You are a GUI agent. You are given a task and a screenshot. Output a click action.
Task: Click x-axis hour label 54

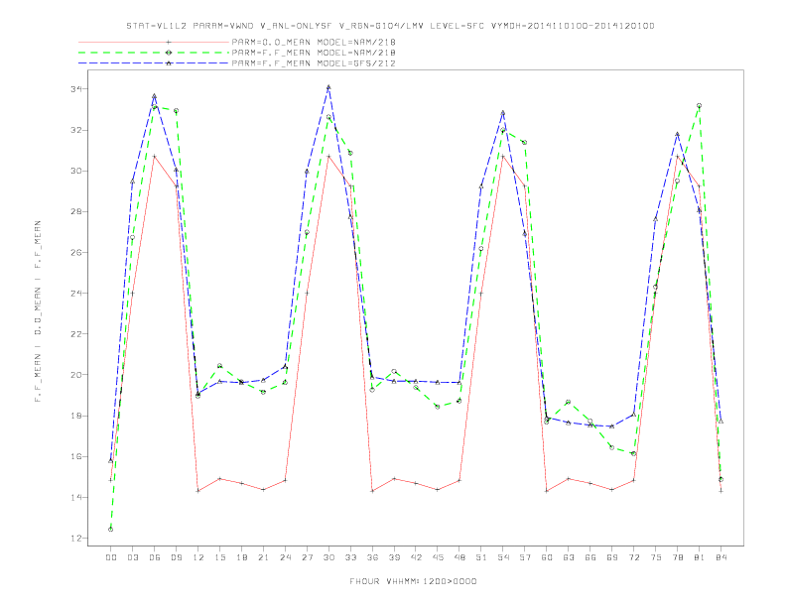(x=503, y=557)
